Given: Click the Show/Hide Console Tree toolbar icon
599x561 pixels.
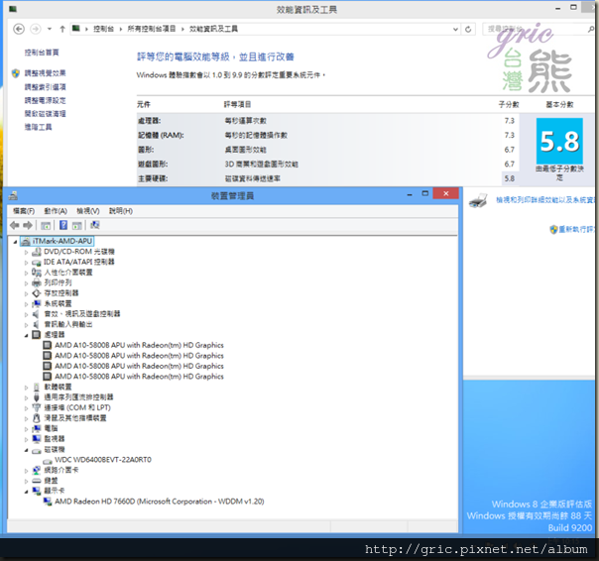Looking at the screenshot, I should tap(46, 225).
